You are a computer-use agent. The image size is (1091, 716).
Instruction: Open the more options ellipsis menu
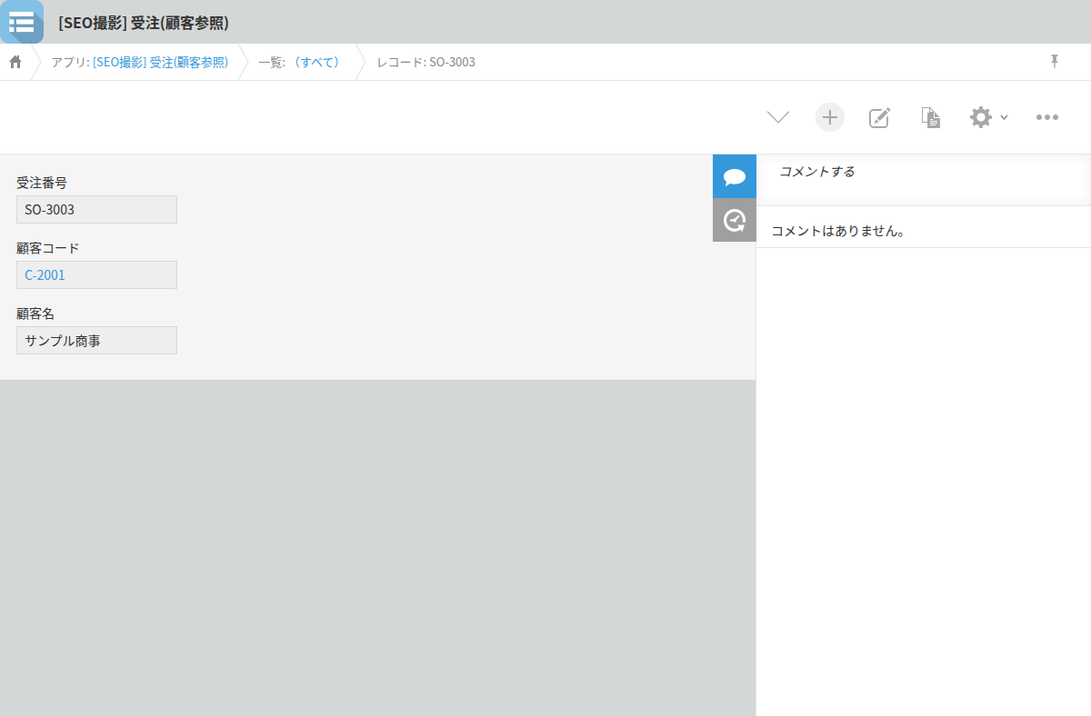[x=1047, y=117]
